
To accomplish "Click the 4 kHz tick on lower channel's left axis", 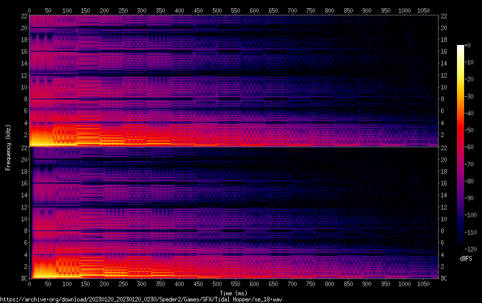I will click(x=24, y=254).
